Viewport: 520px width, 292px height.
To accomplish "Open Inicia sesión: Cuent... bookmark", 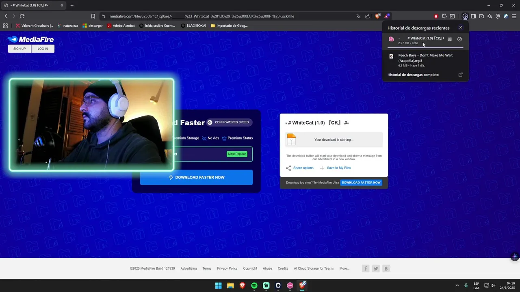I will click(157, 26).
